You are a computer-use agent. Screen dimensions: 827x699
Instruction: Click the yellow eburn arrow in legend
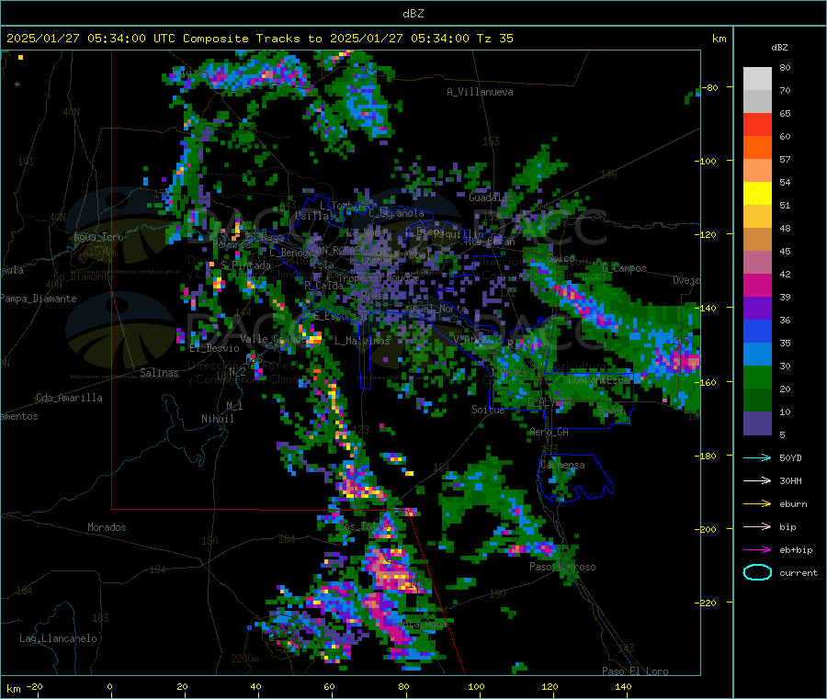[757, 504]
